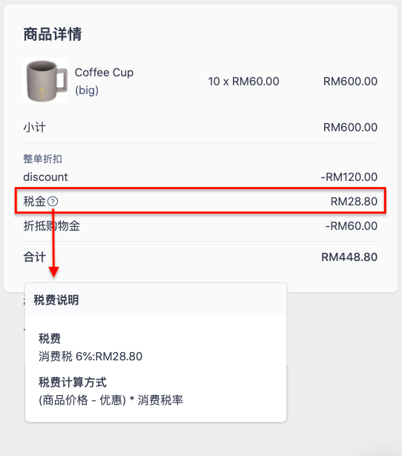402x456 pixels.
Task: Click the RM28.80 tax amount
Action: pos(354,201)
